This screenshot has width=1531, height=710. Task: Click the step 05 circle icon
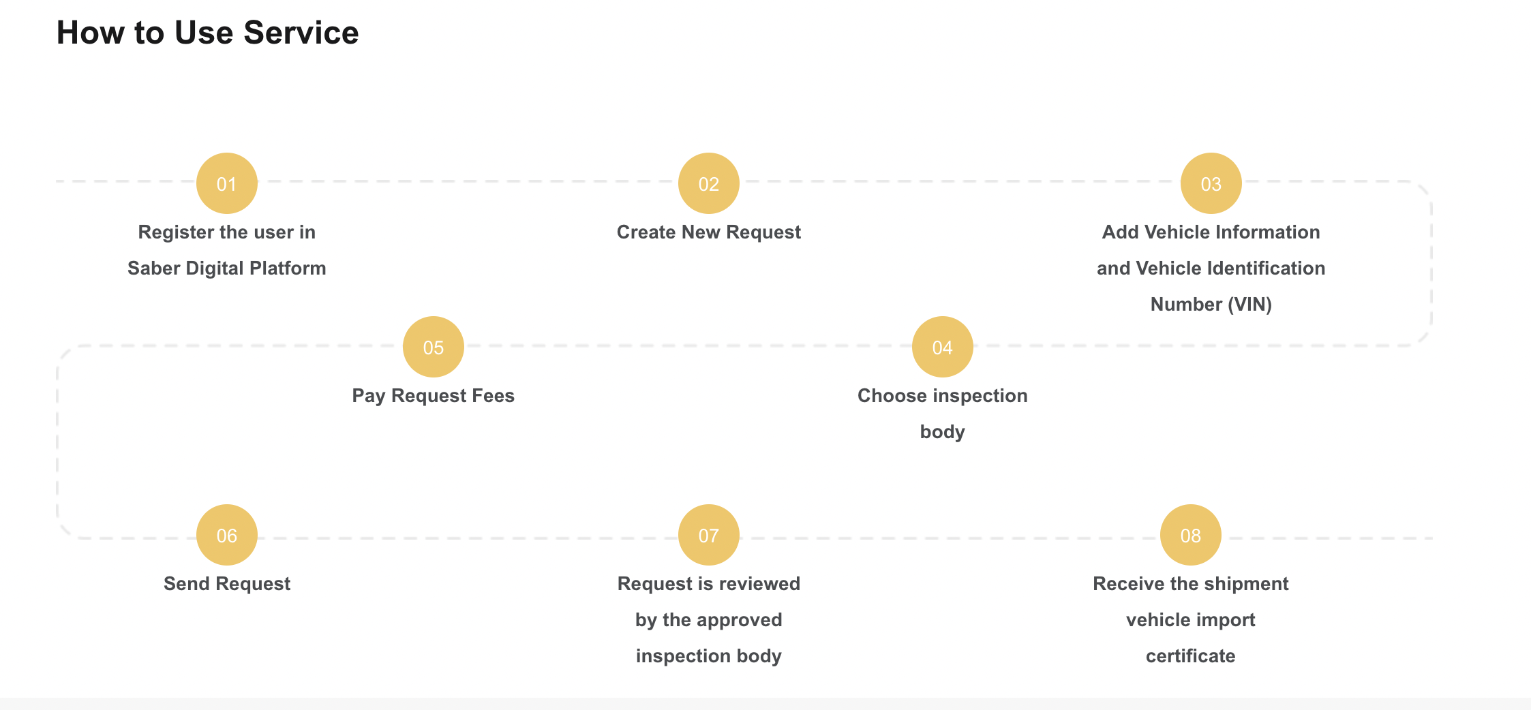click(433, 347)
